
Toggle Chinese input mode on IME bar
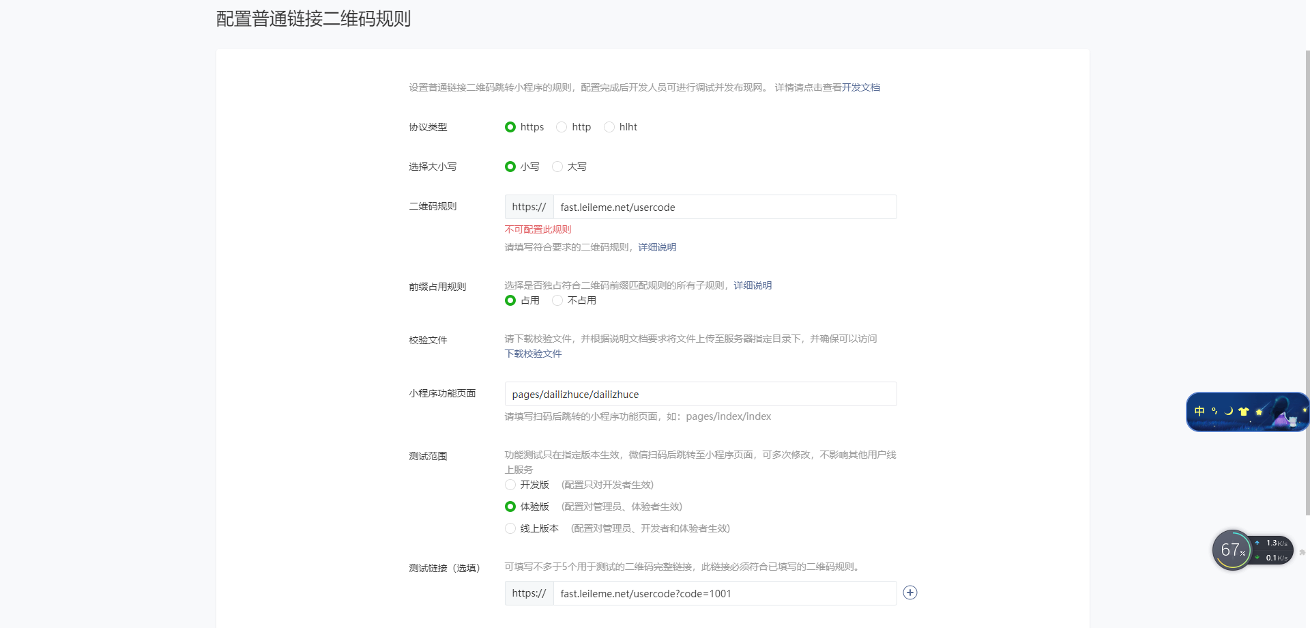coord(1199,411)
